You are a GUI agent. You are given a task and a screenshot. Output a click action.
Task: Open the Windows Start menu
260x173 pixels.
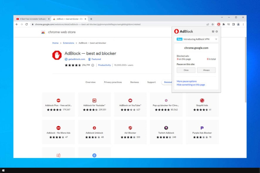tap(3, 170)
